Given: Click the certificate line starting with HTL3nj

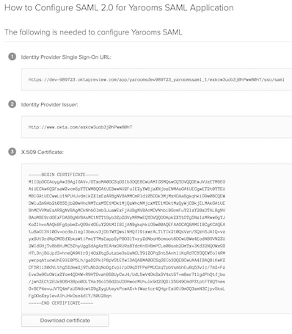Looking at the screenshot, I should coord(127,246).
